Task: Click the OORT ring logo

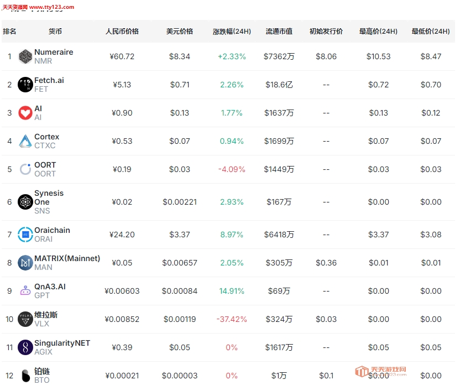Action: [25, 169]
